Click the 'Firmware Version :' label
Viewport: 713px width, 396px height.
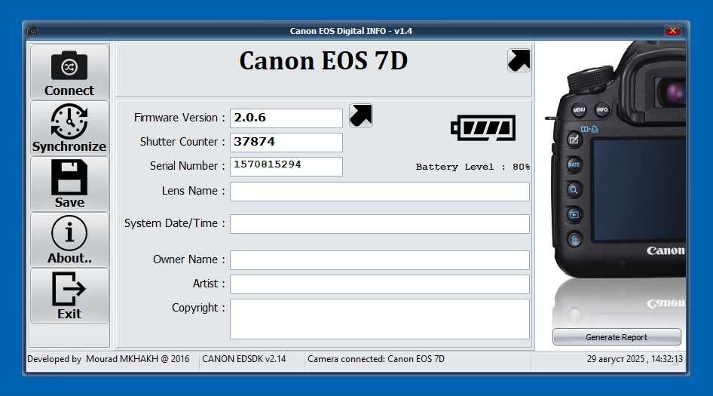(x=179, y=118)
